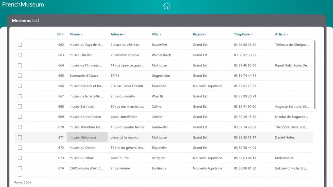Open the FrenchMuseum app title link
Image resolution: width=333 pixels, height=187 pixels.
pyautogui.click(x=23, y=5)
